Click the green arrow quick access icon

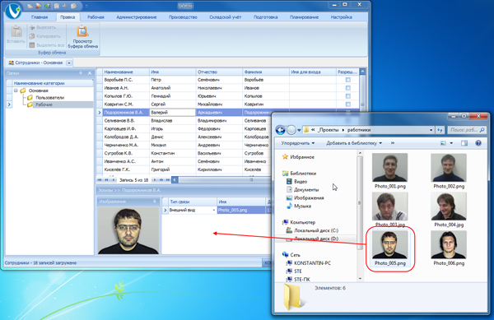tap(47, 6)
